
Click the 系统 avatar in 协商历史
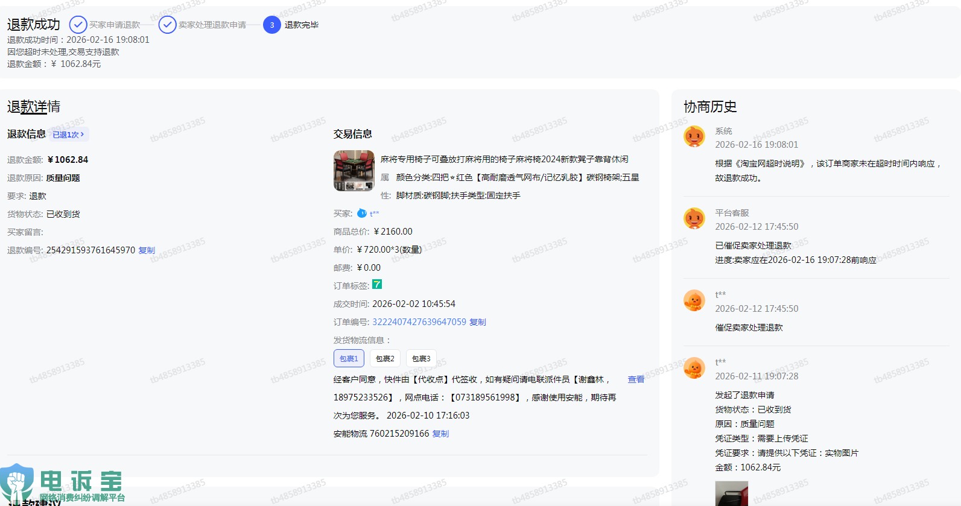pos(694,136)
